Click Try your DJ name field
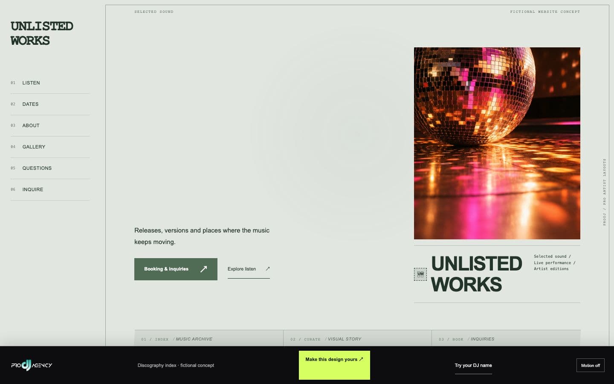The width and height of the screenshot is (614, 384). click(x=473, y=366)
